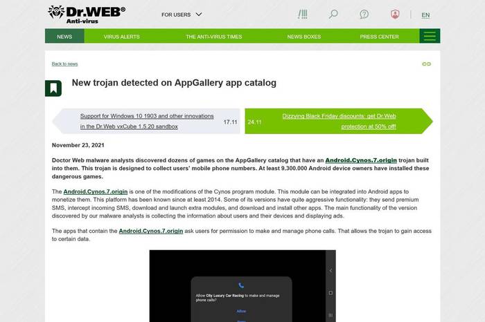This screenshot has width=485, height=322.
Task: Click the date November 23, 2021
Action: [78, 145]
